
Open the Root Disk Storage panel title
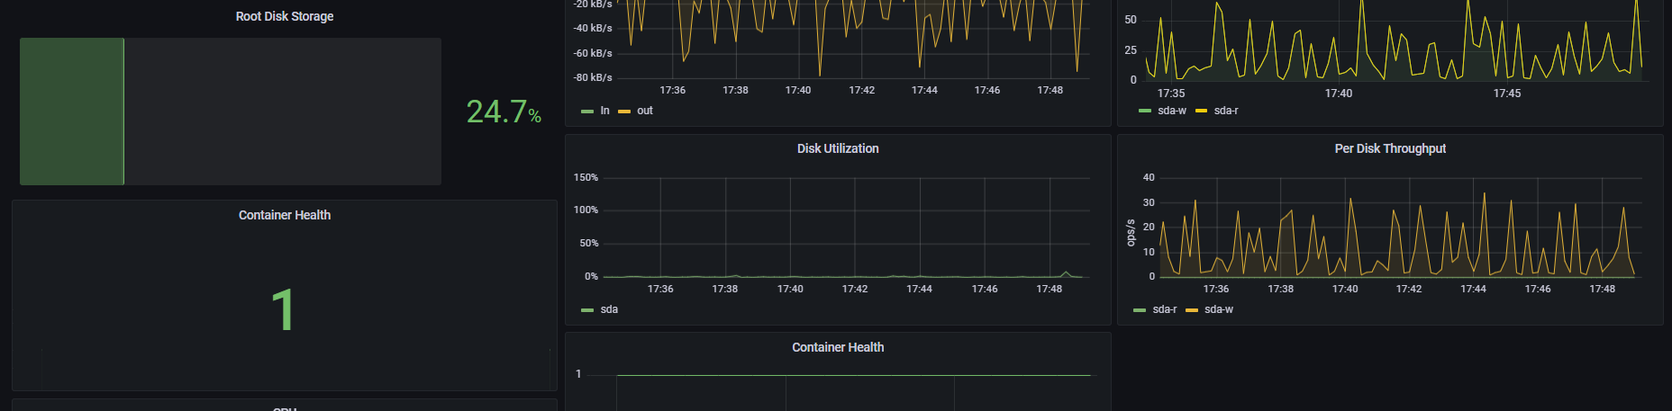[x=285, y=16]
